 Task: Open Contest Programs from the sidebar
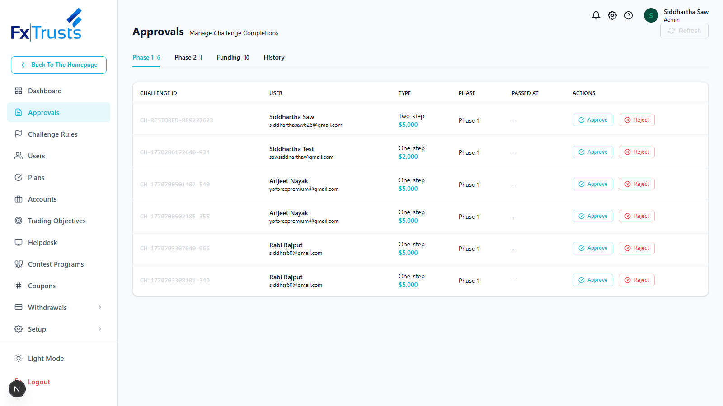pos(19,264)
